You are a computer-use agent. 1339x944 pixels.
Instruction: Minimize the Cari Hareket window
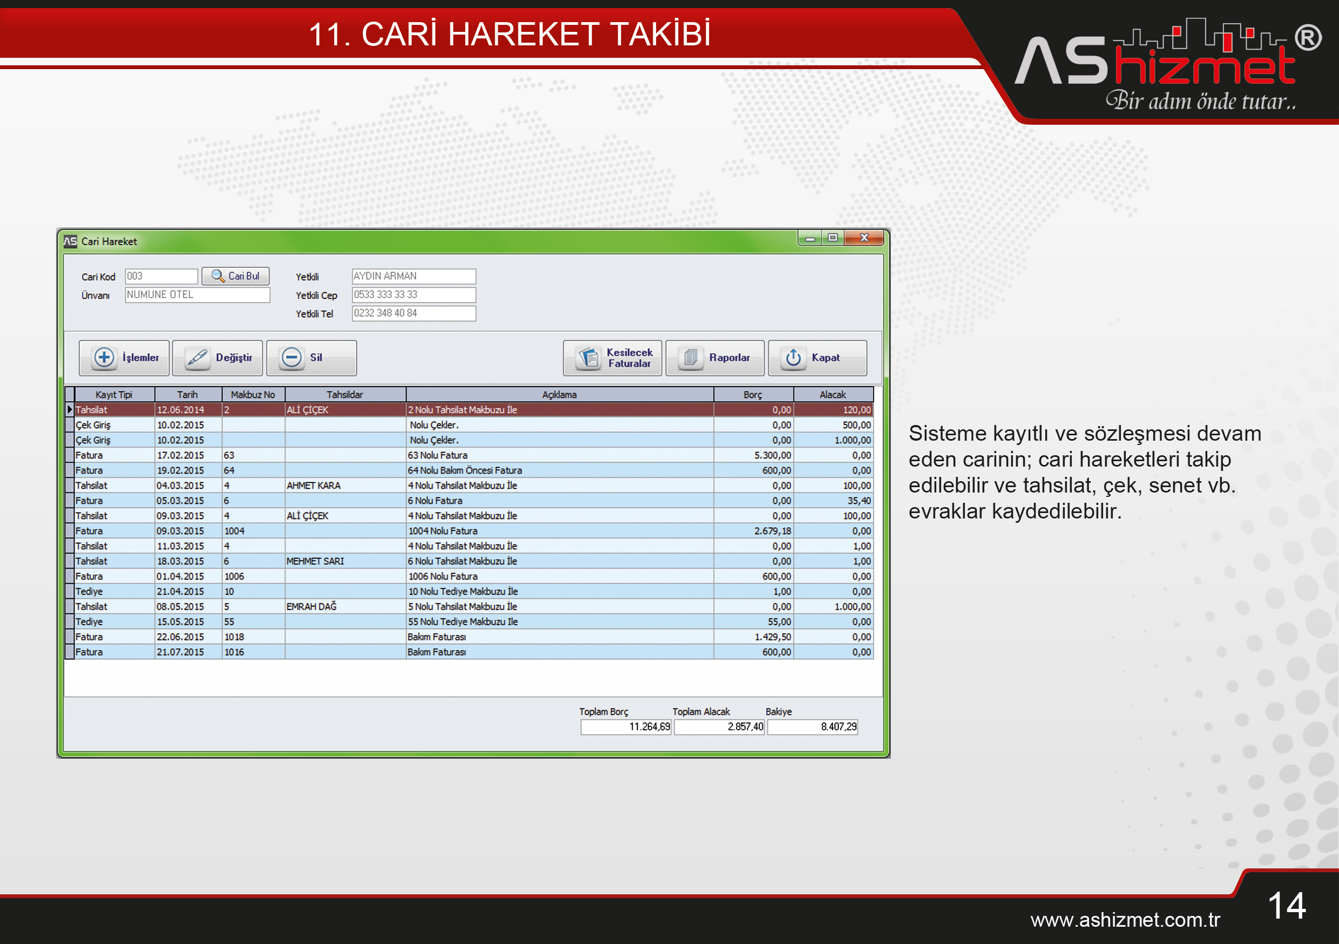(x=810, y=238)
